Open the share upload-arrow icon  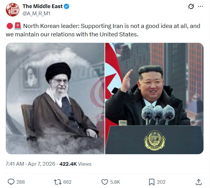coord(198,182)
